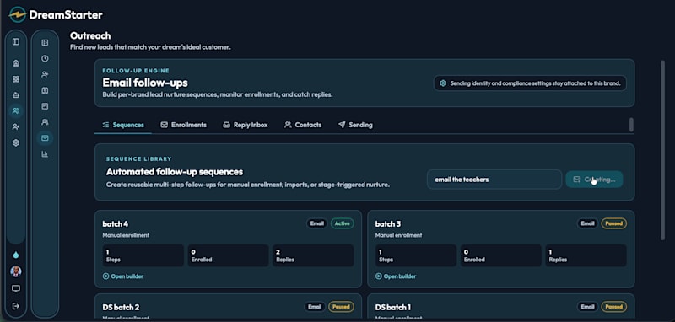Click the Paused status badge on batch 3
The width and height of the screenshot is (675, 322).
click(x=614, y=223)
